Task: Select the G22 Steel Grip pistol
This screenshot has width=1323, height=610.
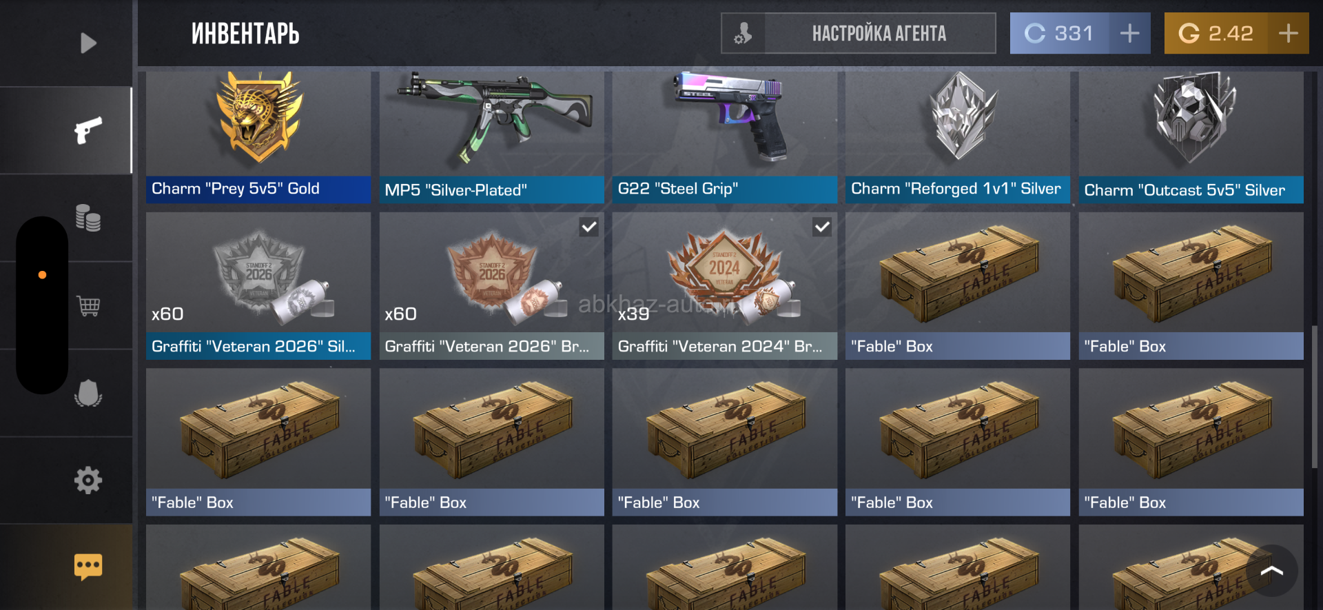Action: coord(725,137)
